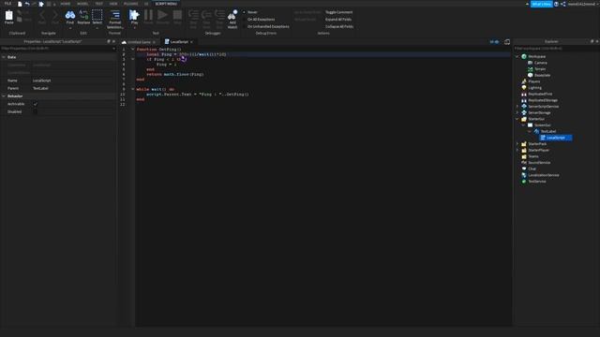600x337 pixels.
Task: Expand the ServerStorage node
Action: coord(517,112)
